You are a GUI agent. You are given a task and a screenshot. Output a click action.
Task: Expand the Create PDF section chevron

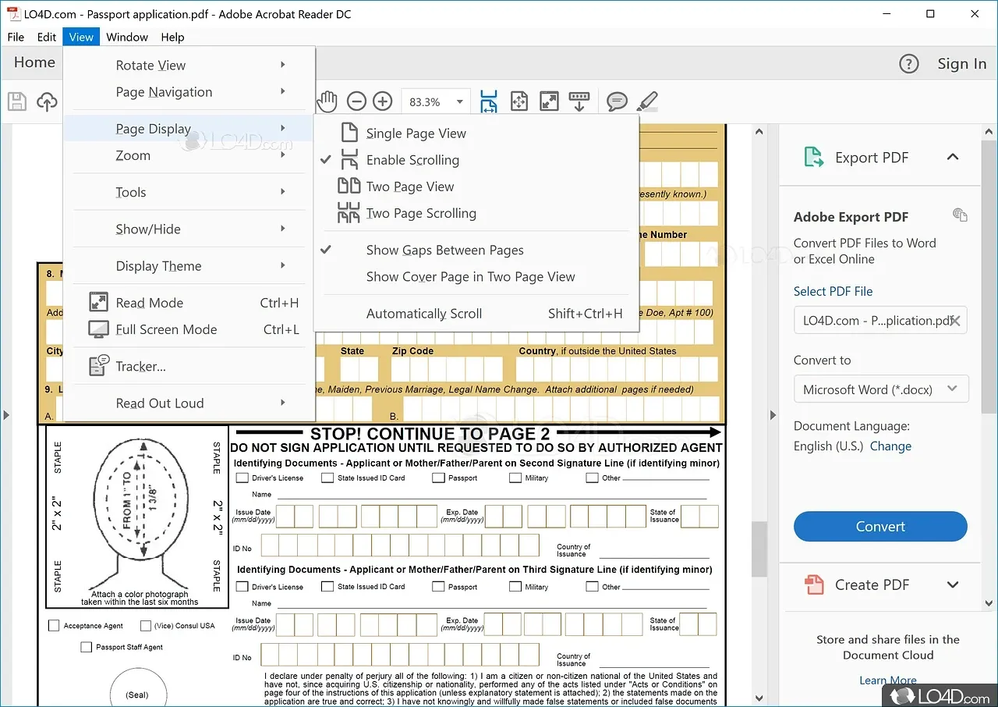(953, 584)
